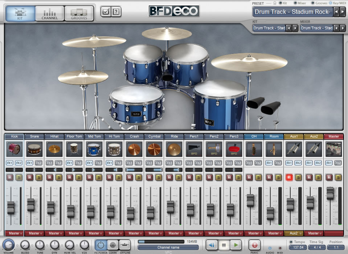This screenshot has width=348, height=254.
Task: Load the next main preset arrow
Action: [x=343, y=12]
